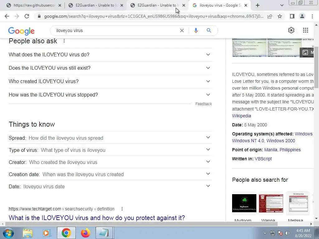
Task: Expand "Who created ILOVEYOU virus?" question
Action: pos(110,81)
